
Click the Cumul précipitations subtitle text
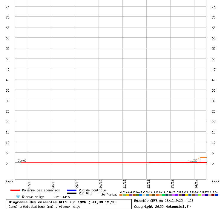tap(44, 207)
